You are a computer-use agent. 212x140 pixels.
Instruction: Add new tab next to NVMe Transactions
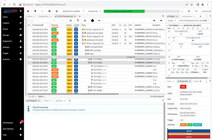tap(80, 16)
